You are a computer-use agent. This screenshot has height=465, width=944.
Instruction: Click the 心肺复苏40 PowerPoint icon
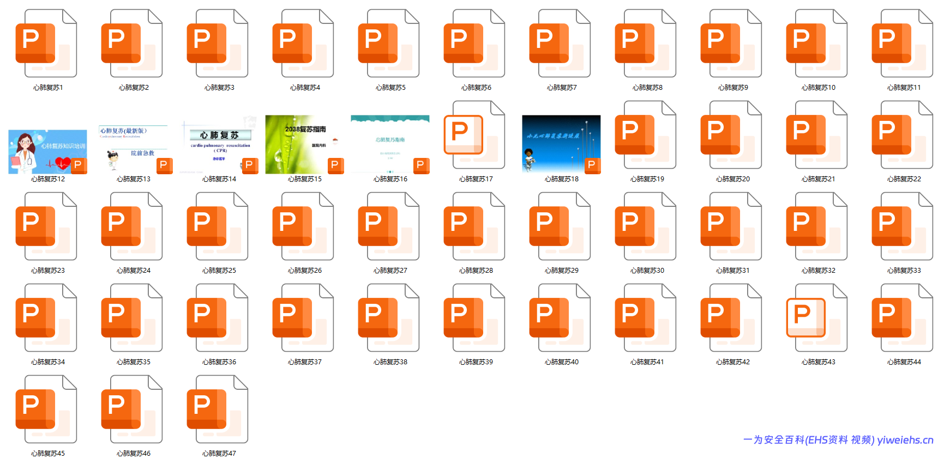tap(561, 318)
